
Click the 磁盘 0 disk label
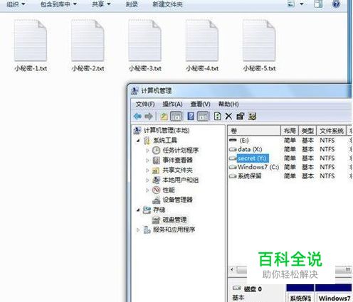click(x=253, y=289)
